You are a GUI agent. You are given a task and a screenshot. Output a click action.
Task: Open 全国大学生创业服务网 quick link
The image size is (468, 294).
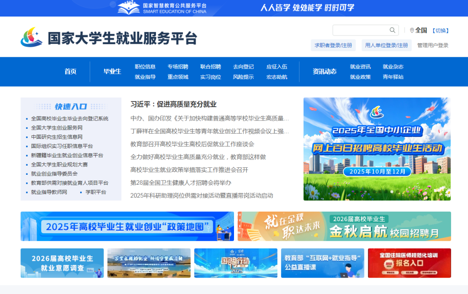click(57, 128)
